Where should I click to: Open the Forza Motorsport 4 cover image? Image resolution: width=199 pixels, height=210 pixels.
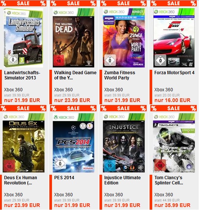174,38
